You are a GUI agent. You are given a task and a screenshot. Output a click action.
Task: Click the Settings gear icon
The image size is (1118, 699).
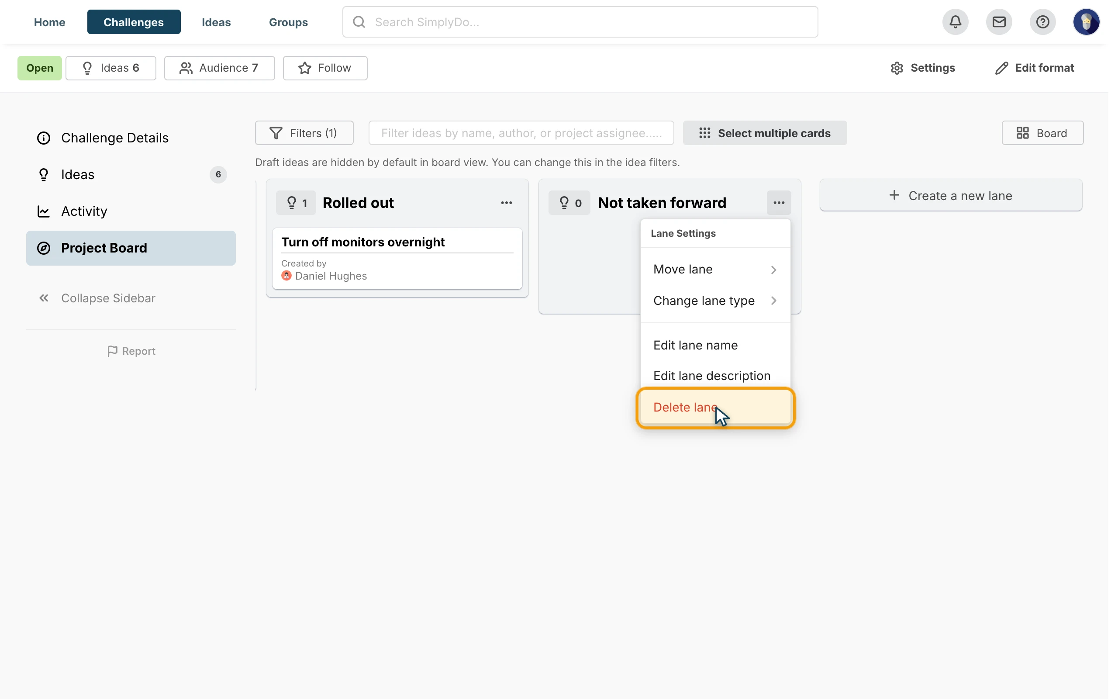[x=897, y=68]
